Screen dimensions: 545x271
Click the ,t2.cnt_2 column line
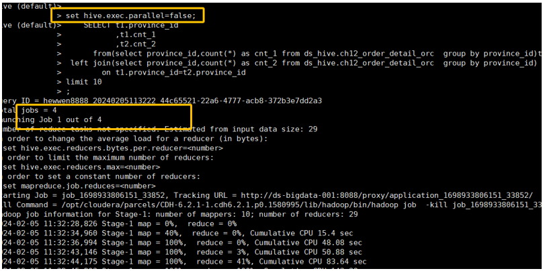135,44
